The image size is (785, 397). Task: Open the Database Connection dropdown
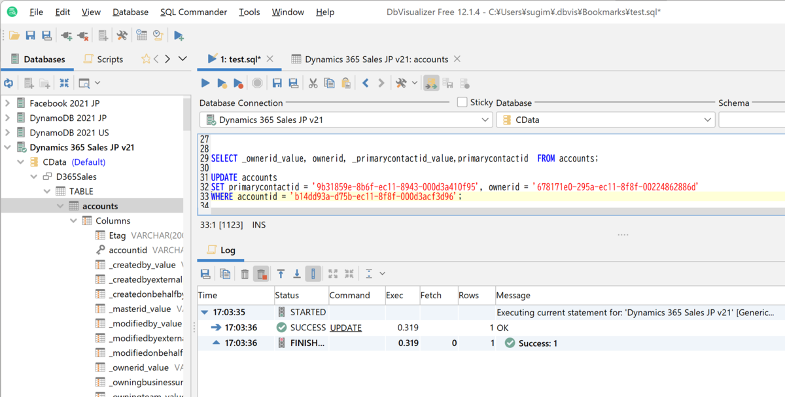[347, 120]
